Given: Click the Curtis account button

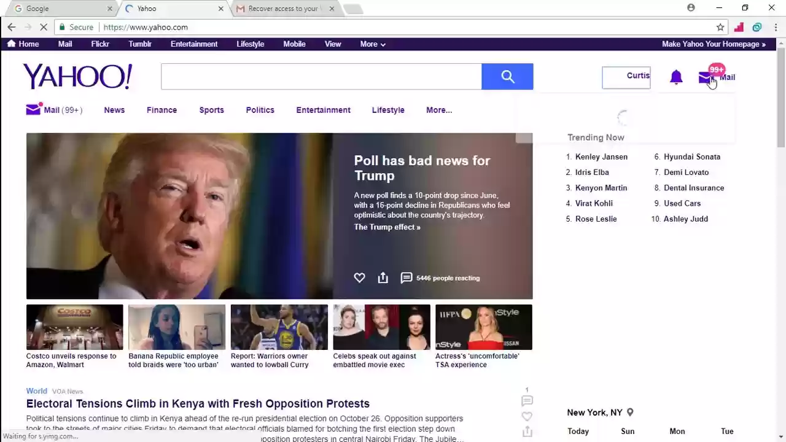Looking at the screenshot, I should click(626, 77).
